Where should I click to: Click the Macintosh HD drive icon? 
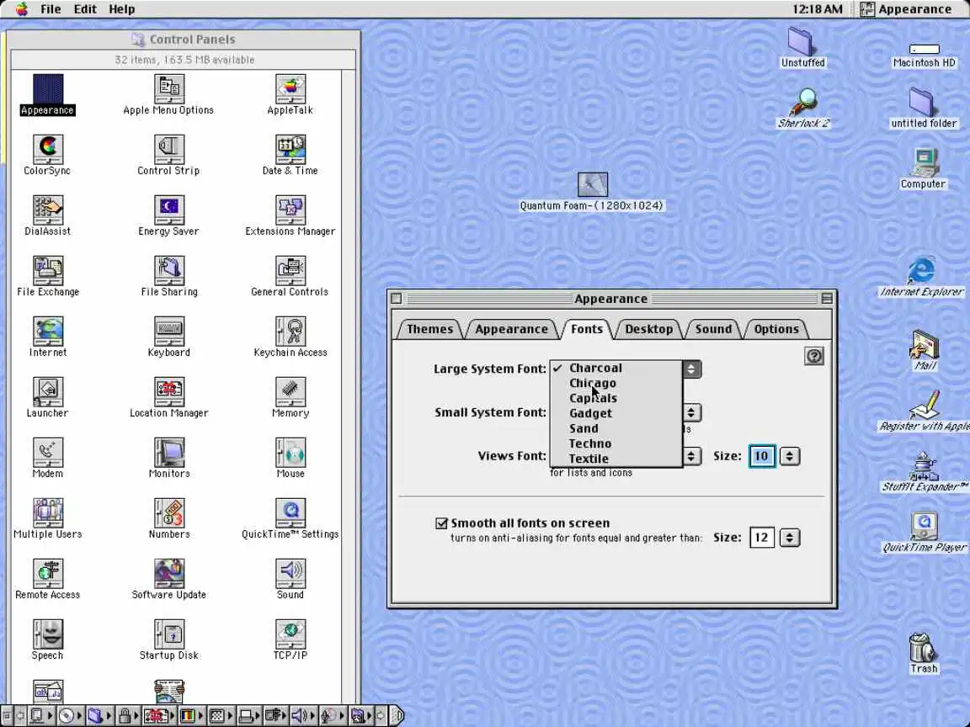click(x=925, y=49)
